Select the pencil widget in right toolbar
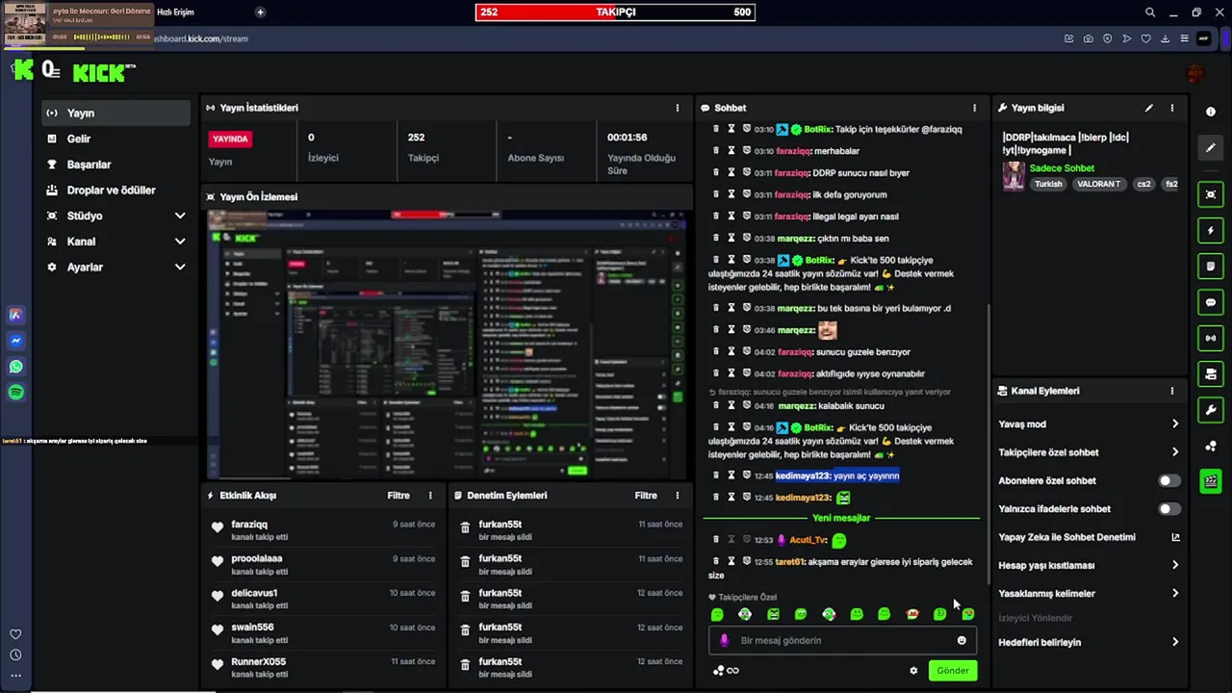 1211,148
